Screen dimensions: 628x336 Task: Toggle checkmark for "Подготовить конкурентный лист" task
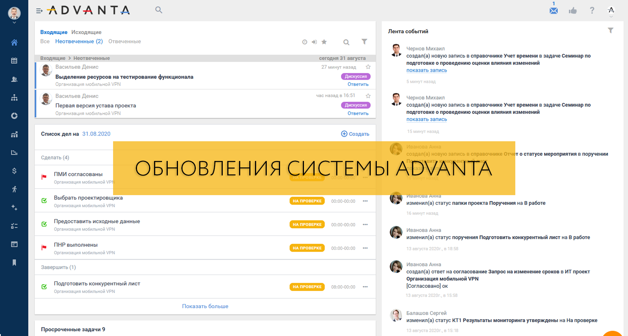pos(44,287)
